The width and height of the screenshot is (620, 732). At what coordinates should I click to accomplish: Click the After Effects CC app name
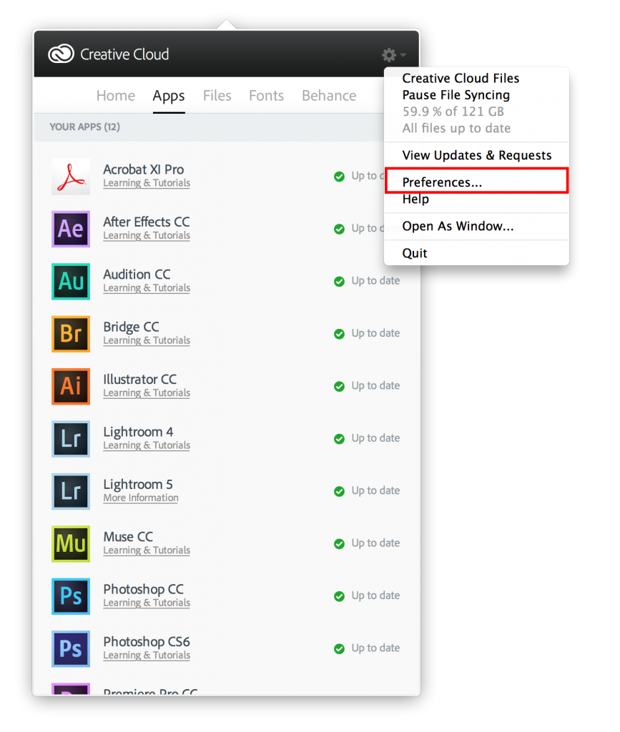[x=146, y=222]
